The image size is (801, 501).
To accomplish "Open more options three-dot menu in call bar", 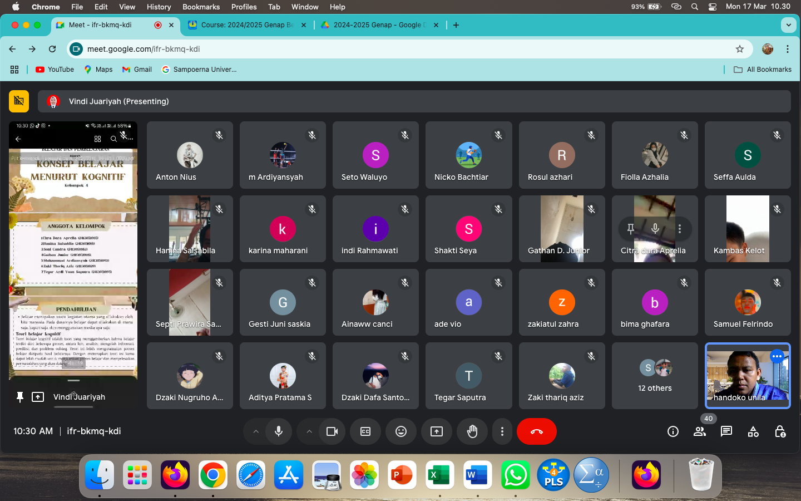I will click(502, 431).
